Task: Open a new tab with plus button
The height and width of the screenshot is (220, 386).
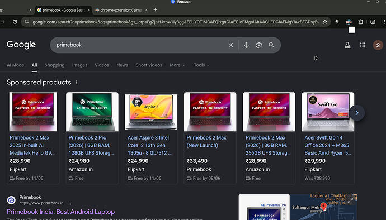Action: 155,10
